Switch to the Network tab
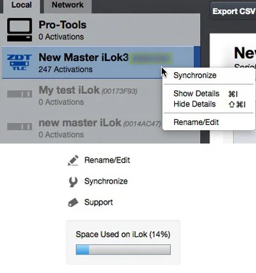This screenshot has height=273, width=256. tap(68, 6)
